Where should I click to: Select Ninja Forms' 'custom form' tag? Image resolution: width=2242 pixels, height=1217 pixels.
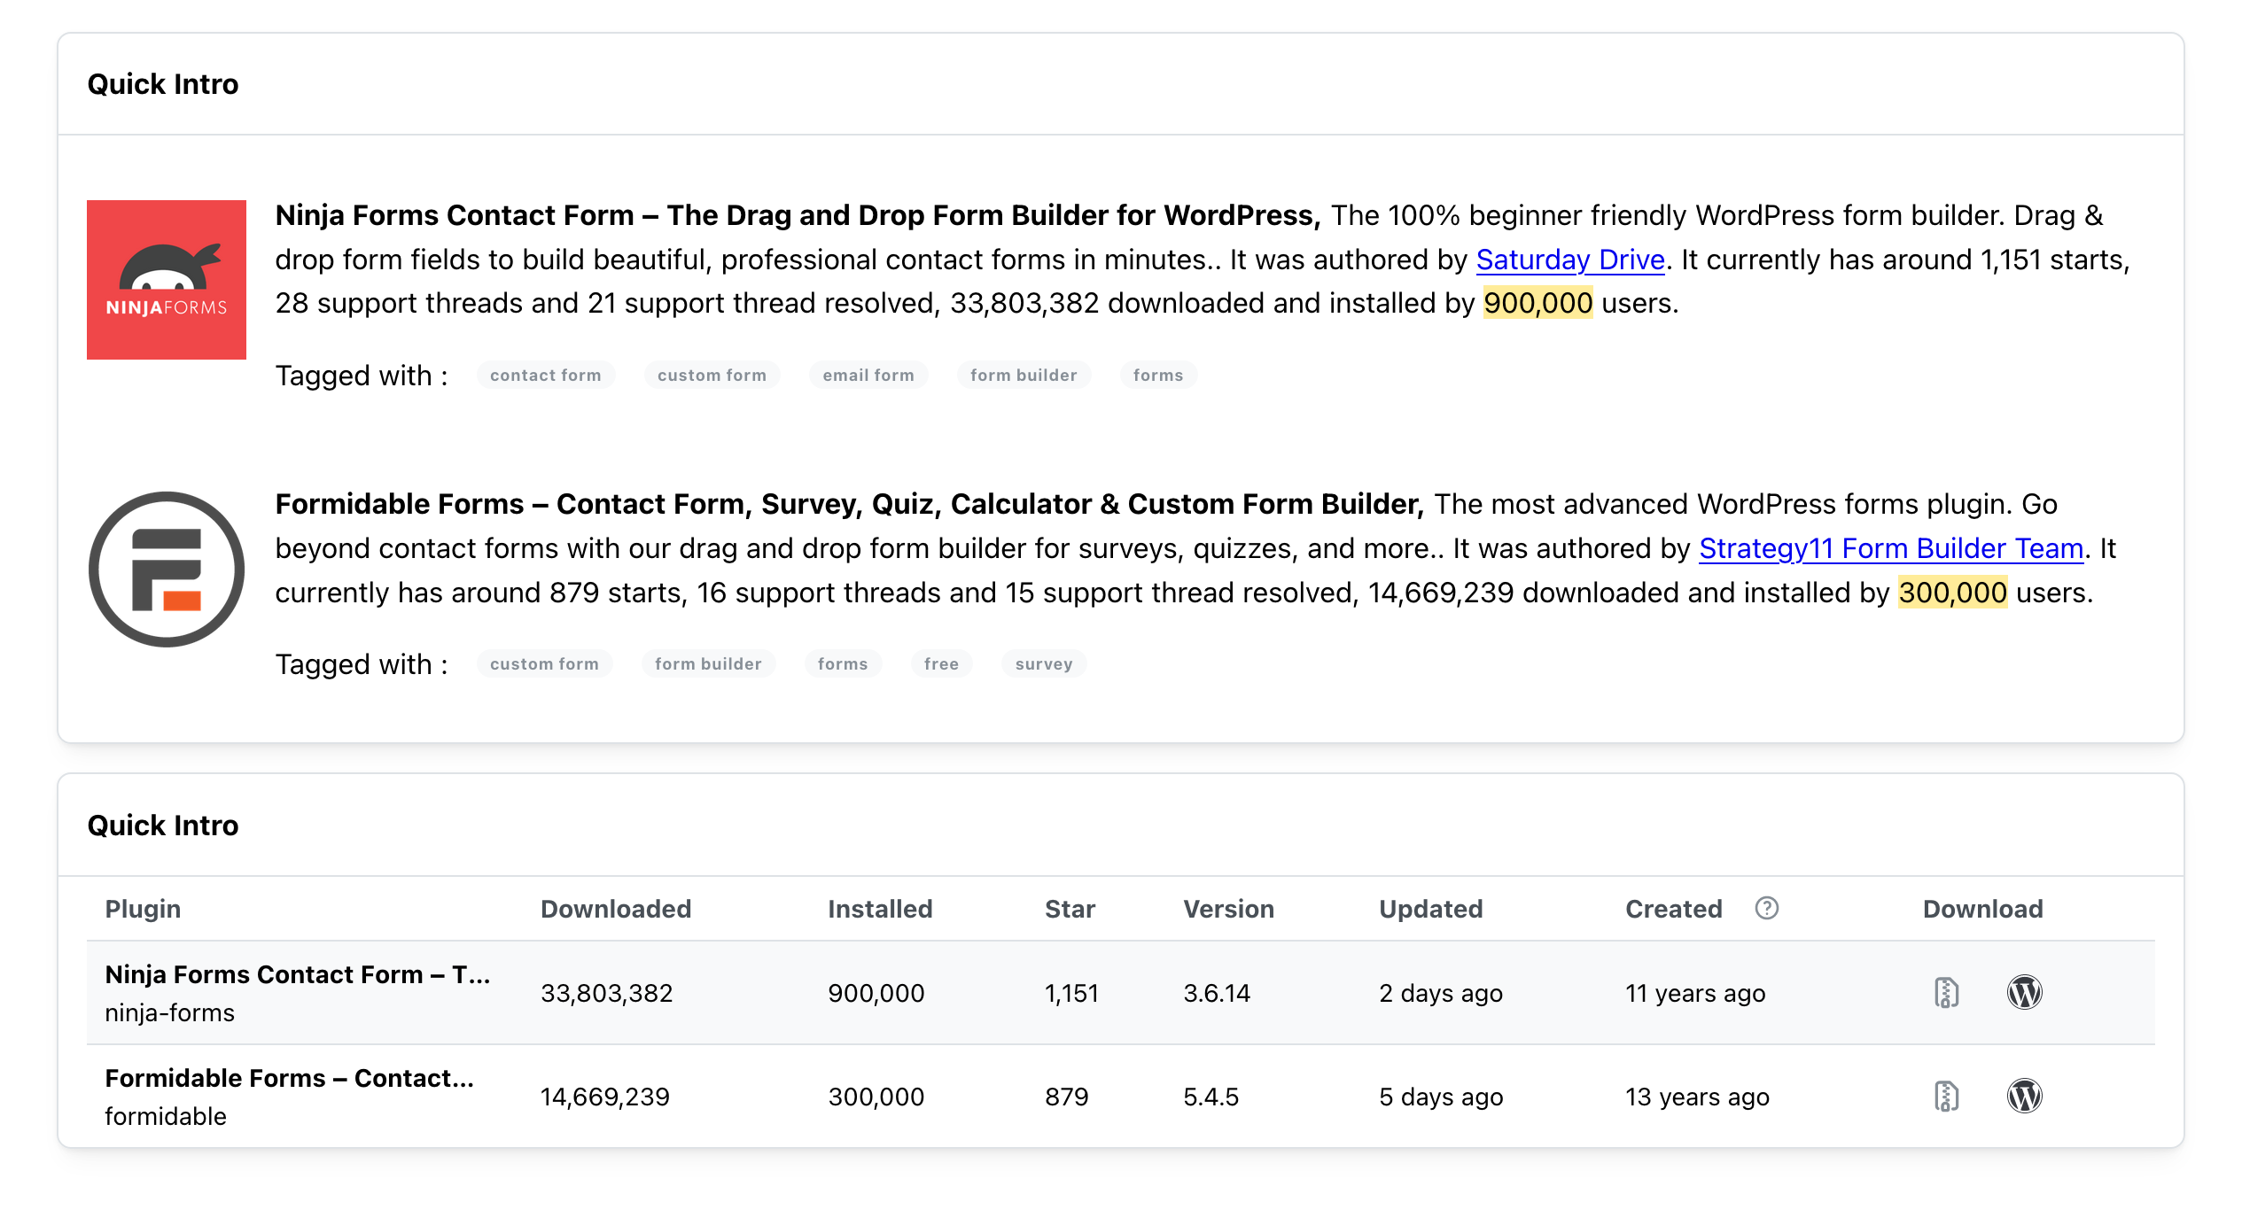(x=712, y=375)
